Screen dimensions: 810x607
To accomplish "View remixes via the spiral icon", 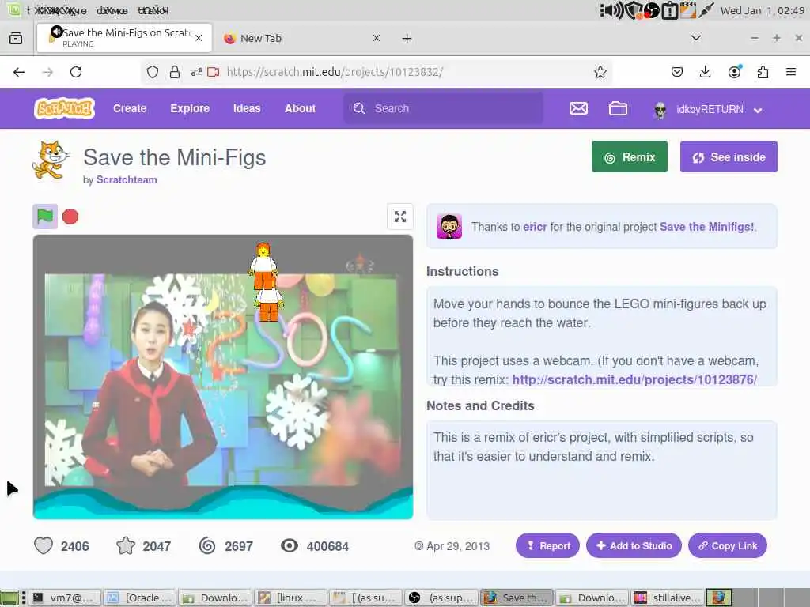I will click(207, 545).
